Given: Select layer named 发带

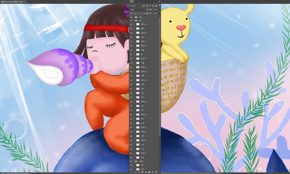Looking at the screenshot, I should [x=143, y=136].
